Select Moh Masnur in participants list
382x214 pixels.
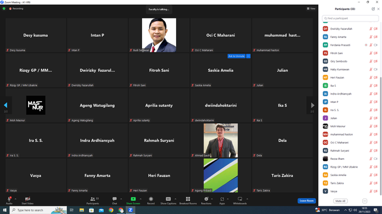(350, 126)
